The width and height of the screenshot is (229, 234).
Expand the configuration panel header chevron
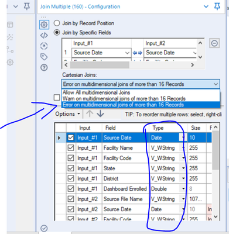[x=206, y=6]
